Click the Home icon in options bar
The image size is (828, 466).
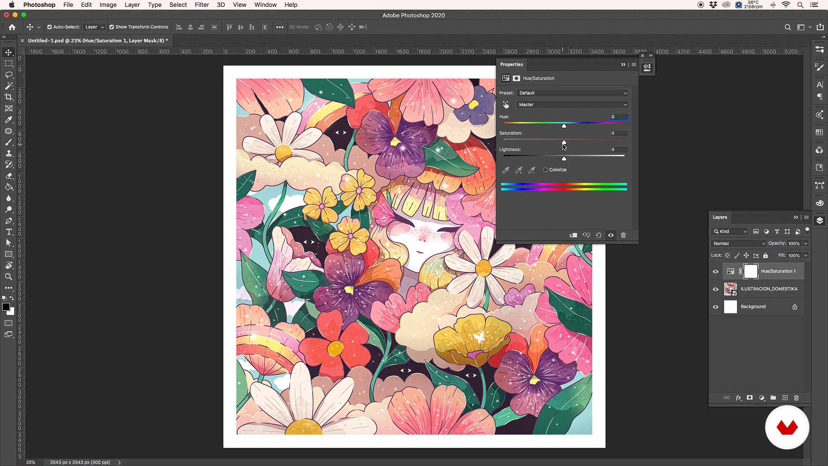(12, 27)
